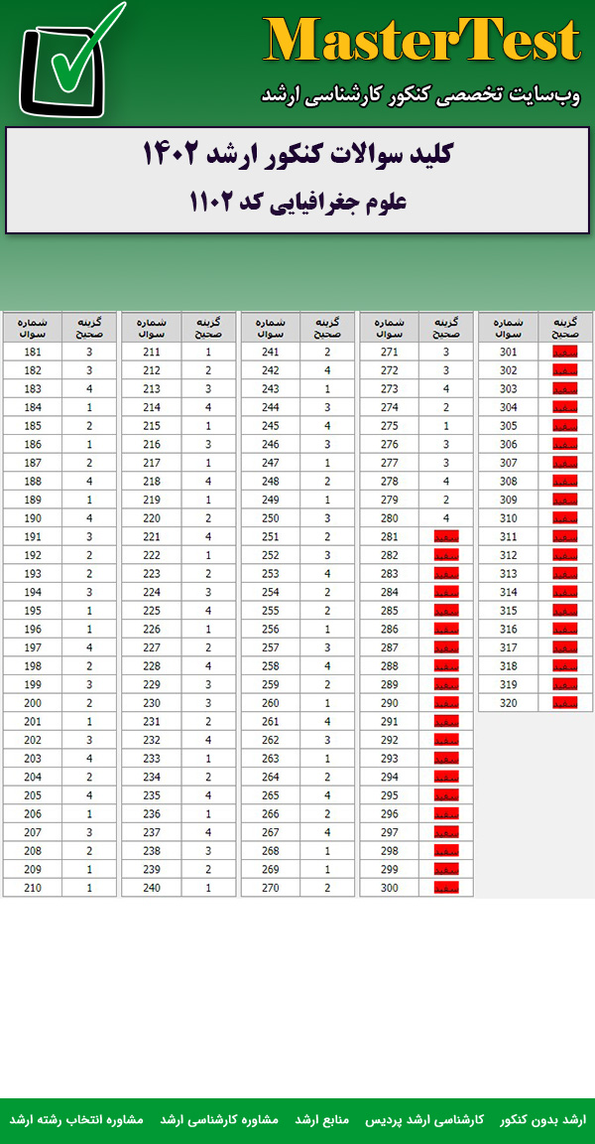Click the question number 300 cell
This screenshot has height=1144, width=595.
[x=389, y=887]
